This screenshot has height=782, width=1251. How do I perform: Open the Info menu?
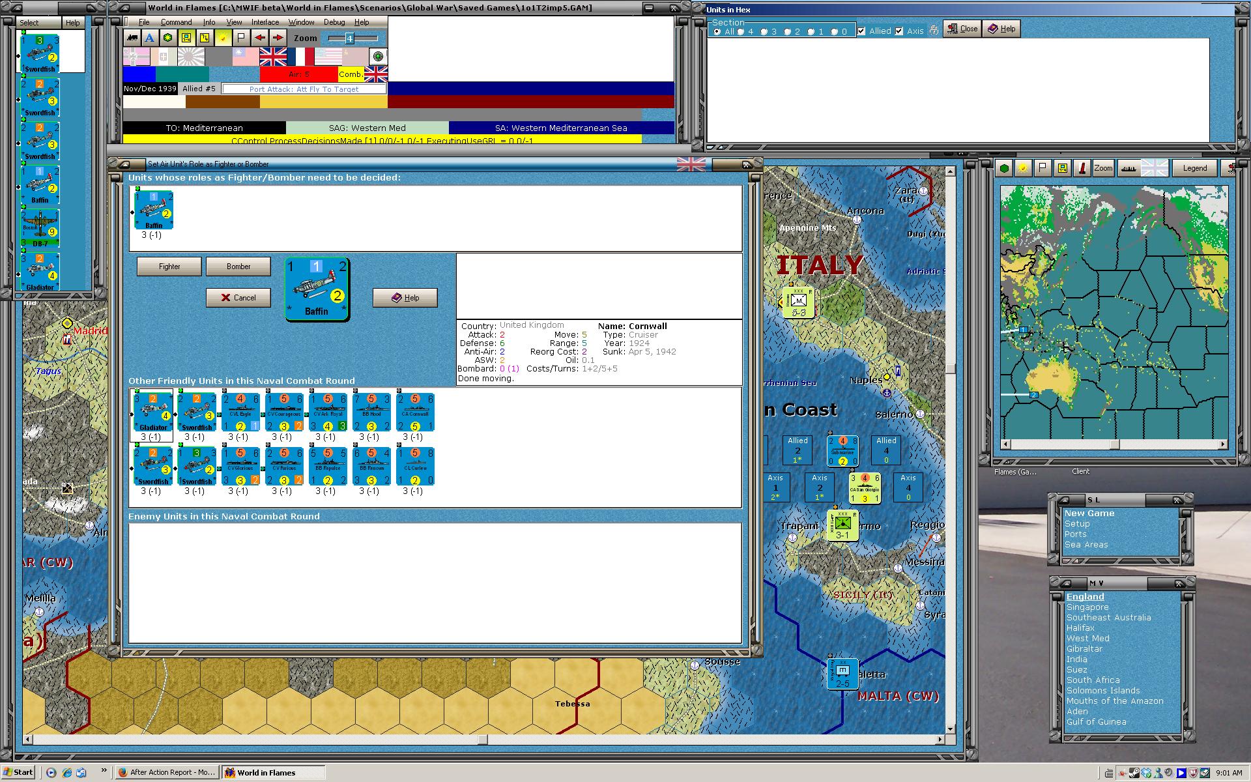(208, 22)
